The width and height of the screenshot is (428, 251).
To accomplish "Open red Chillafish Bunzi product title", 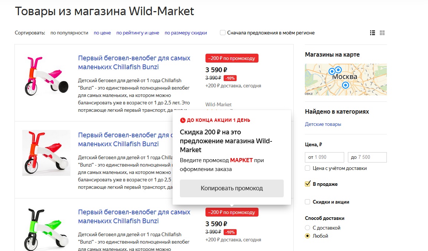I will point(126,140).
